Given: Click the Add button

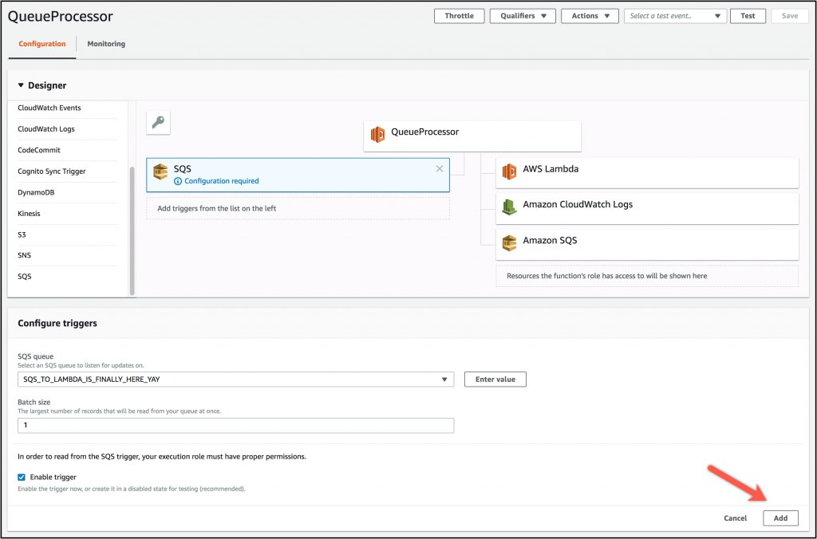Looking at the screenshot, I should 780,518.
